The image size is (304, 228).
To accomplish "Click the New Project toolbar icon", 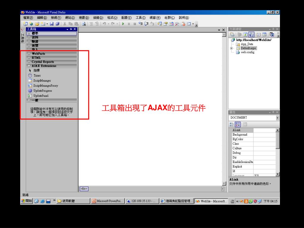I will [26, 24].
